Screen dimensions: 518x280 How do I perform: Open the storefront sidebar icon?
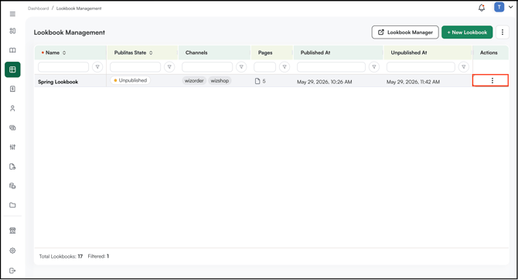(12, 231)
